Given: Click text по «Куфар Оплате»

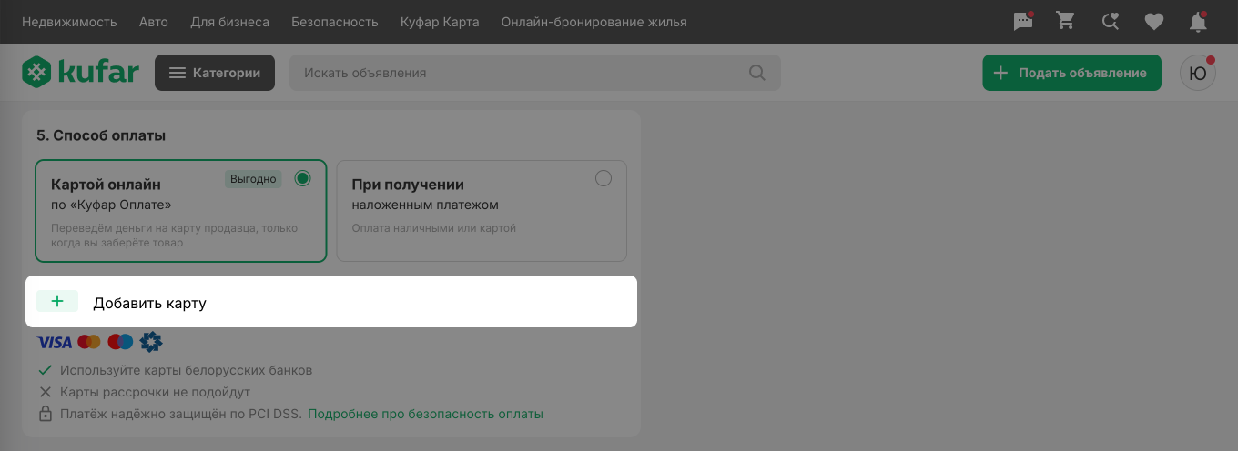Looking at the screenshot, I should click(111, 205).
